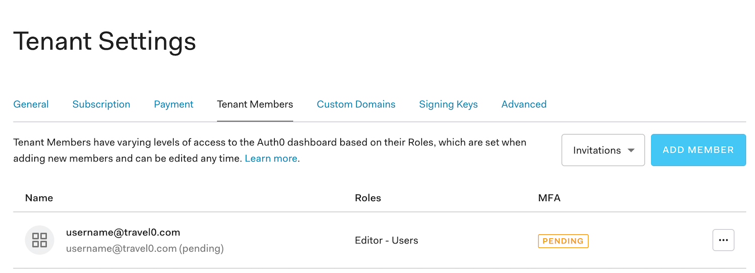755x273 pixels.
Task: Go to the Payment tab
Action: pos(174,104)
